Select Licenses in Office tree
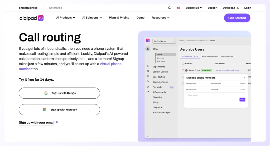The height and width of the screenshot is (146, 270). coord(161,58)
